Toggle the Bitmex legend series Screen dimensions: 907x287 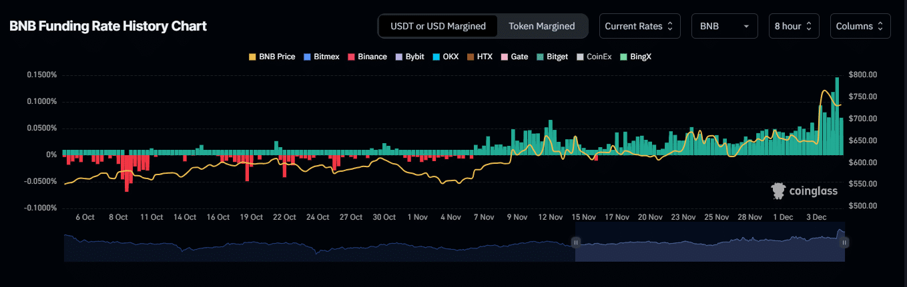pyautogui.click(x=322, y=57)
